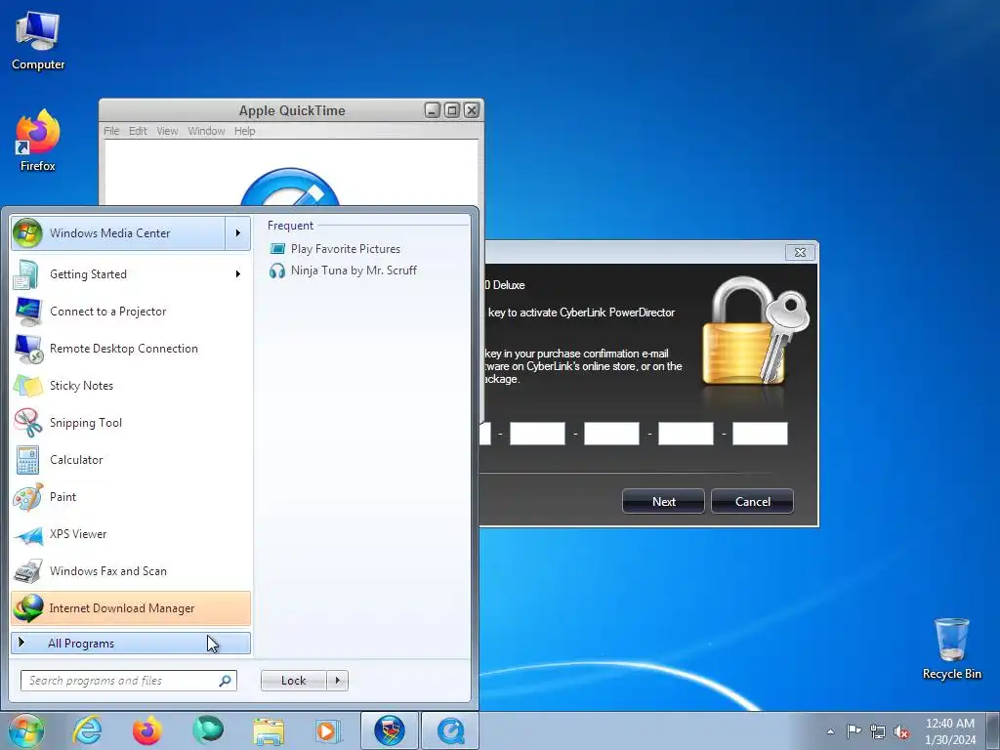Open the shutdown options arrow beside Lock
The height and width of the screenshot is (750, 1000).
337,681
